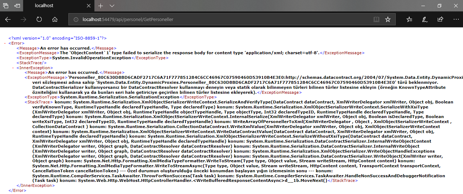Open the Favorites hub icon
The width and height of the screenshot is (463, 194).
[409, 19]
